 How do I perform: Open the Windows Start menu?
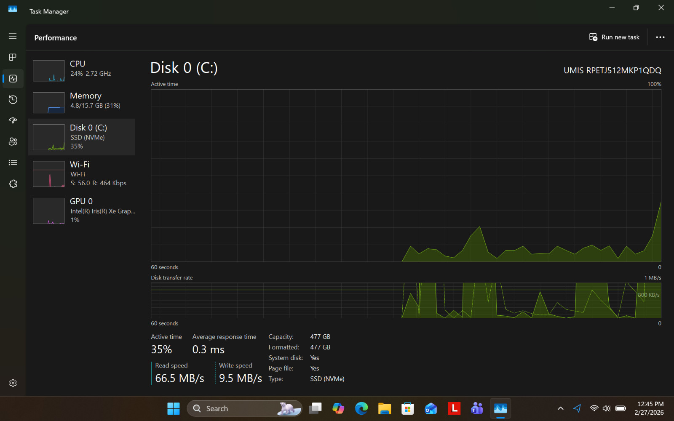tap(174, 408)
